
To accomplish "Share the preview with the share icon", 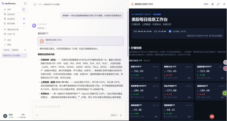I will pos(212,4).
